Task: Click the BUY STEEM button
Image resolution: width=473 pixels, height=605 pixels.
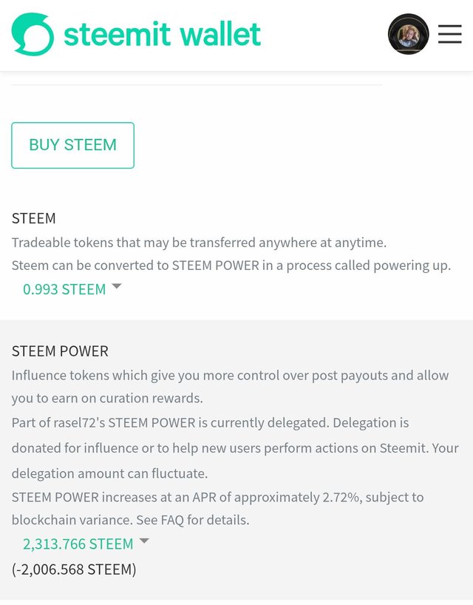Action: [73, 145]
